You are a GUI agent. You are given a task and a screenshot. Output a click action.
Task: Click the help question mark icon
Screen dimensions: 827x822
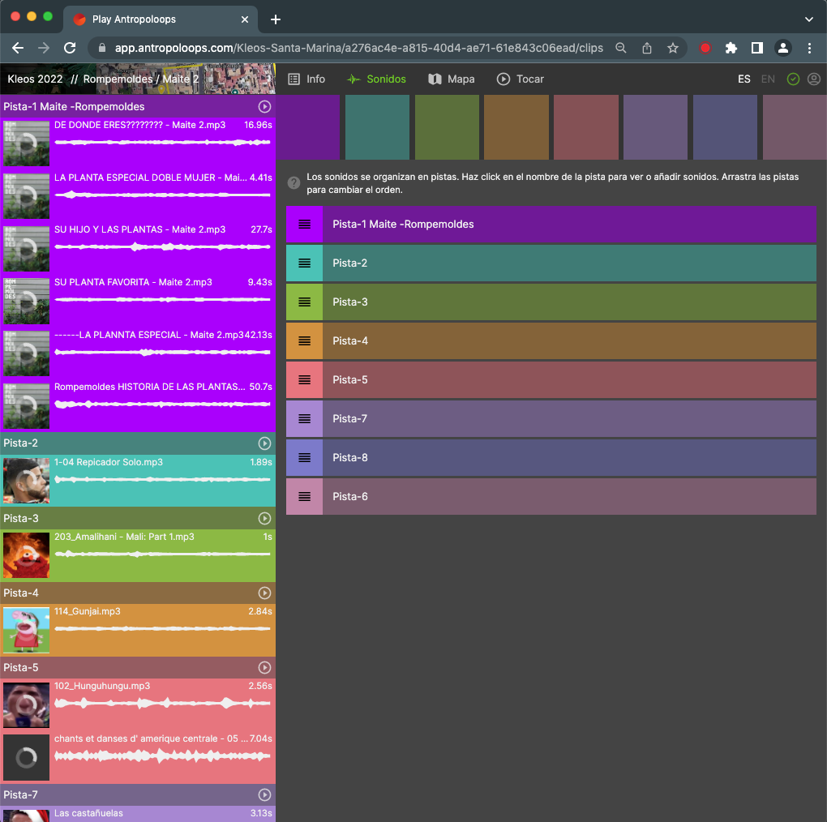point(294,183)
